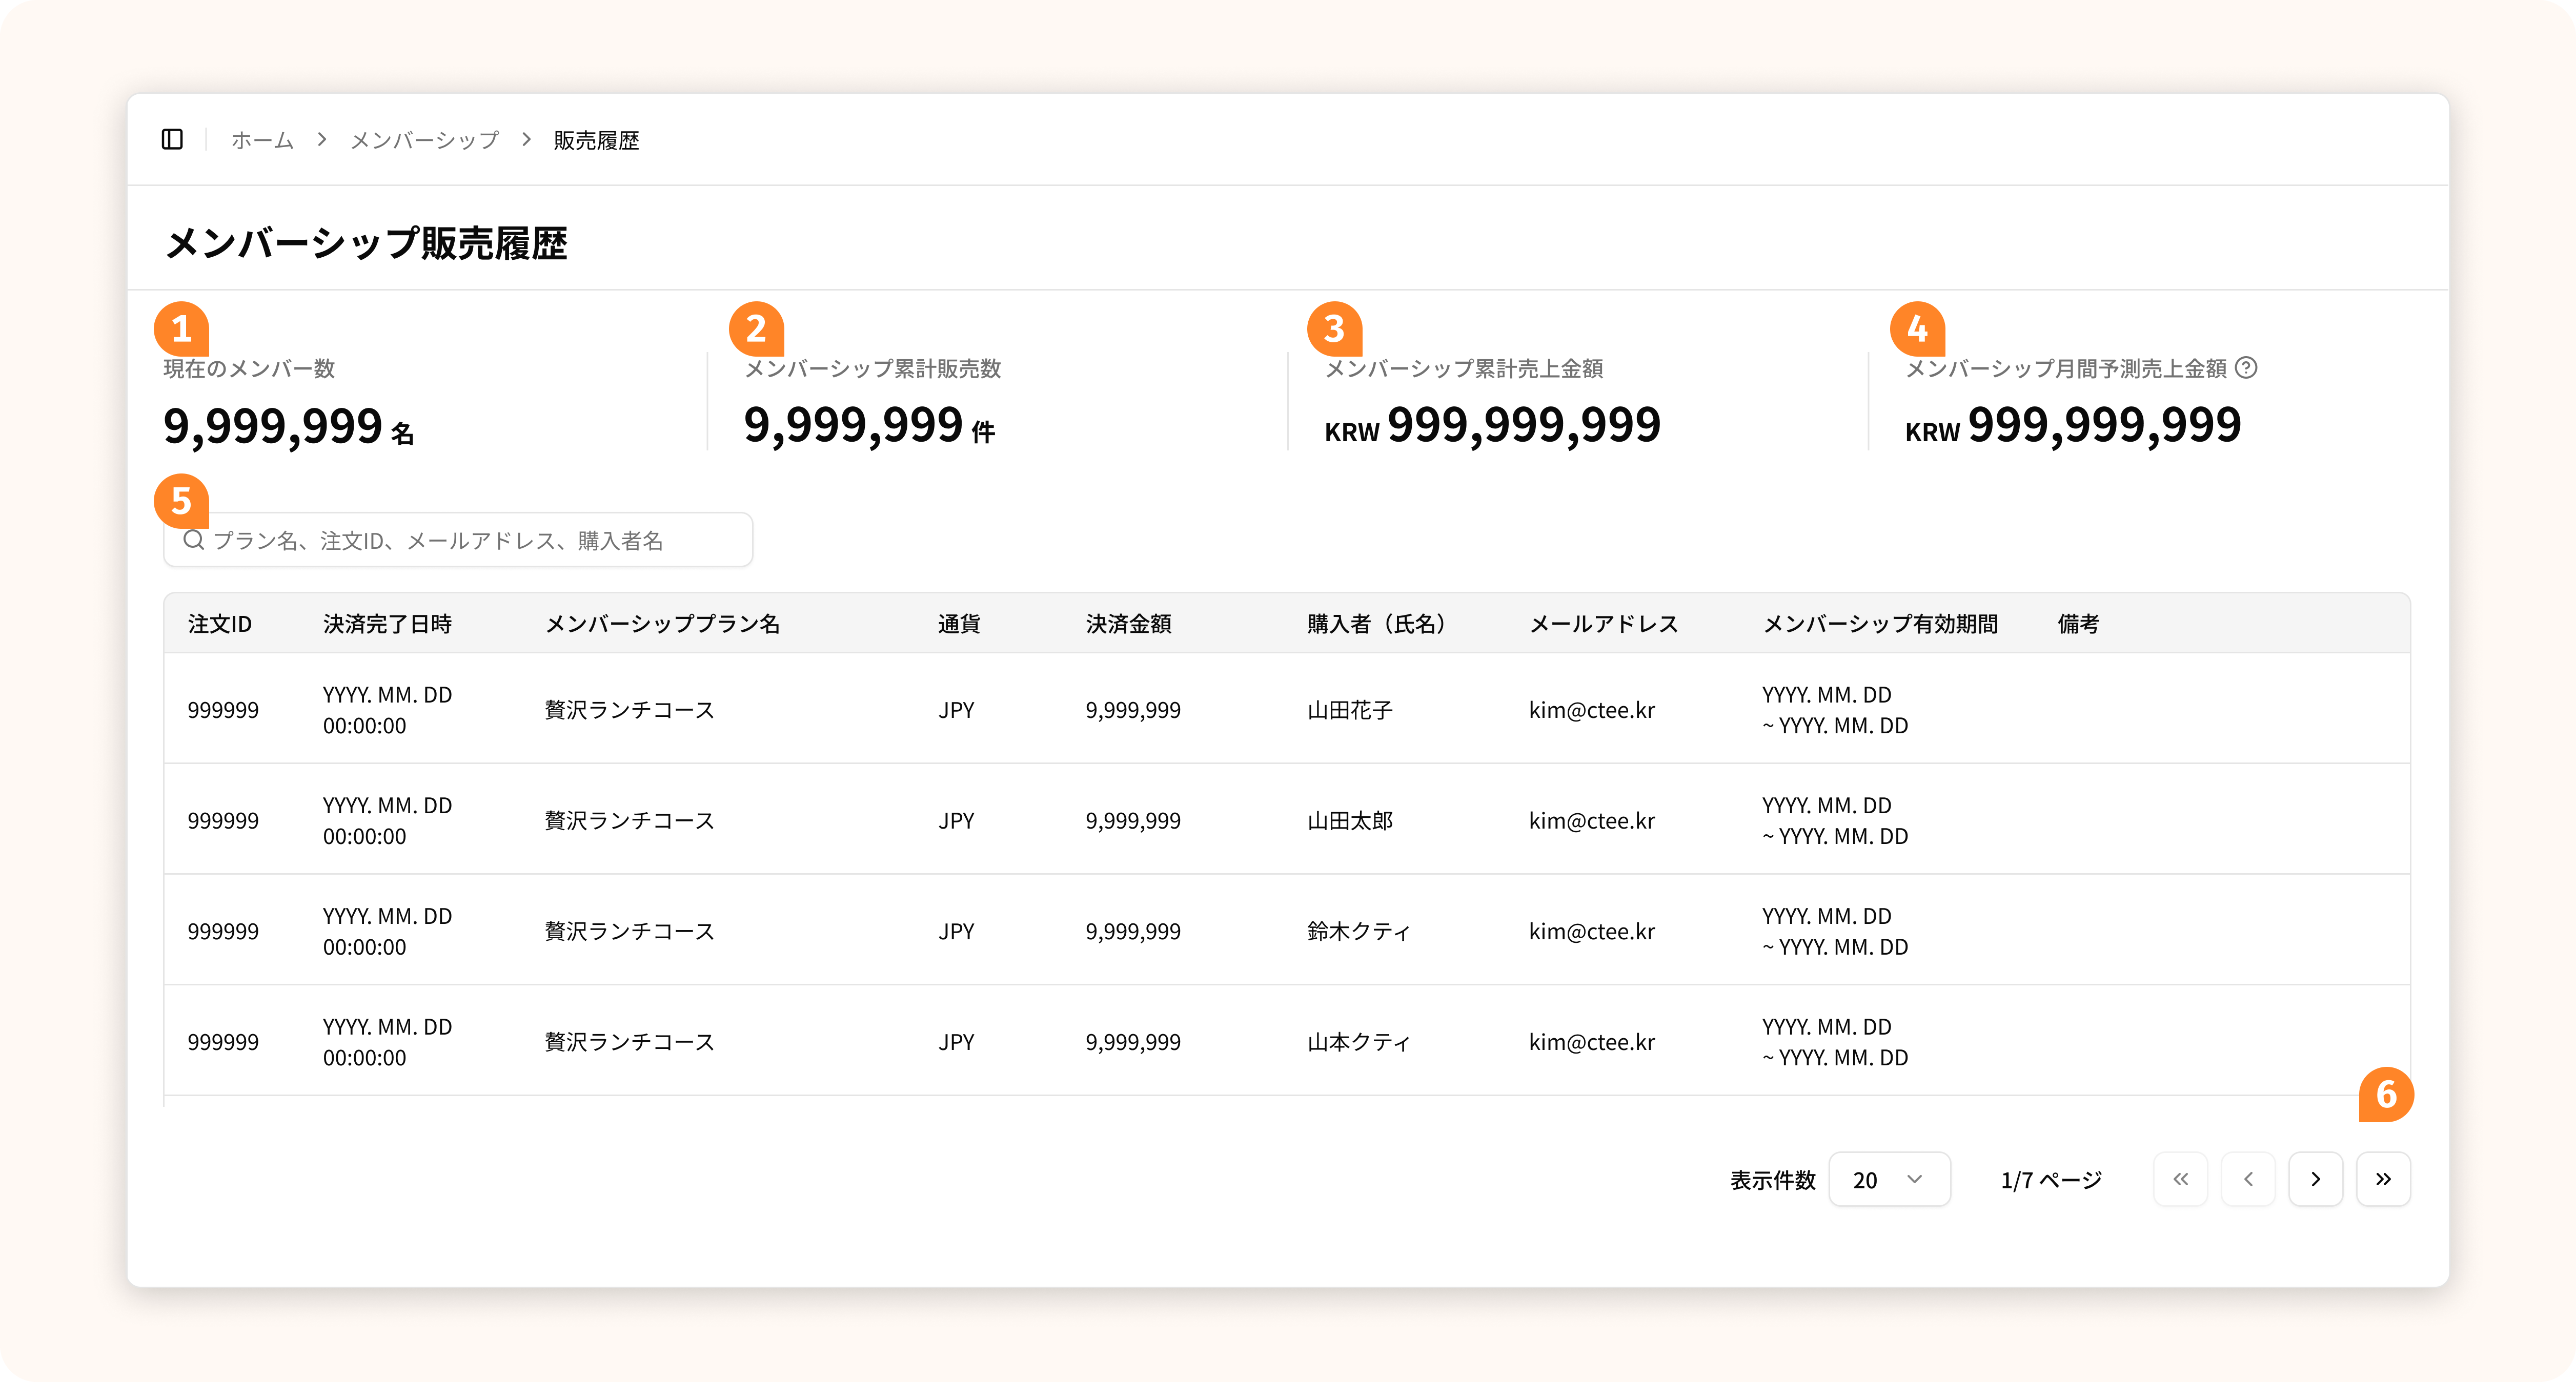2576x1382 pixels.
Task: Select the row for 鈴木クティ
Action: pyautogui.click(x=1358, y=931)
